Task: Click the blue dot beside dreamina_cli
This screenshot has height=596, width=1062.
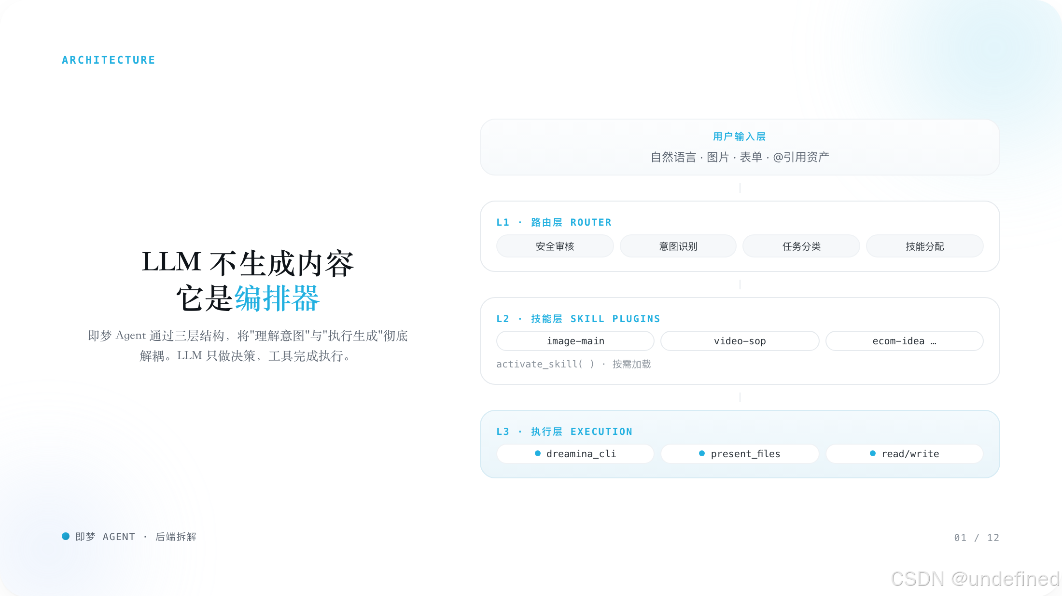Action: click(538, 453)
